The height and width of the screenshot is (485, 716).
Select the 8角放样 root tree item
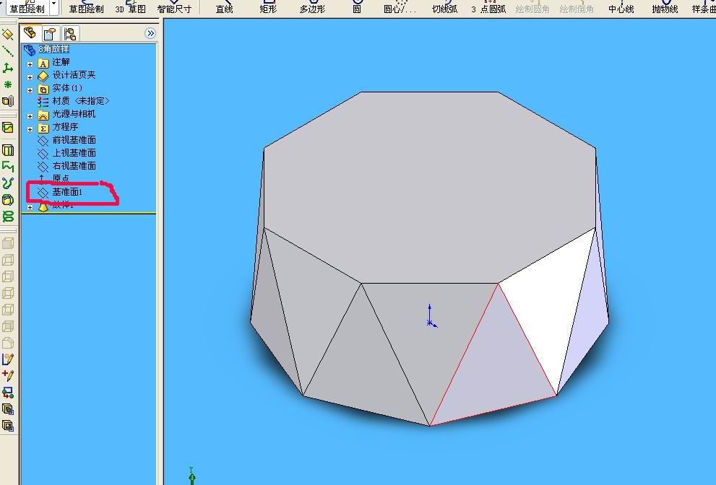coord(53,49)
